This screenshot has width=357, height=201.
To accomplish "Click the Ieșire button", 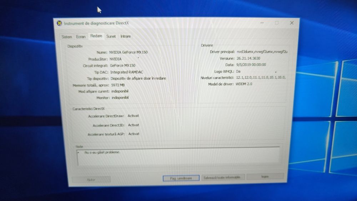I will tap(265, 176).
